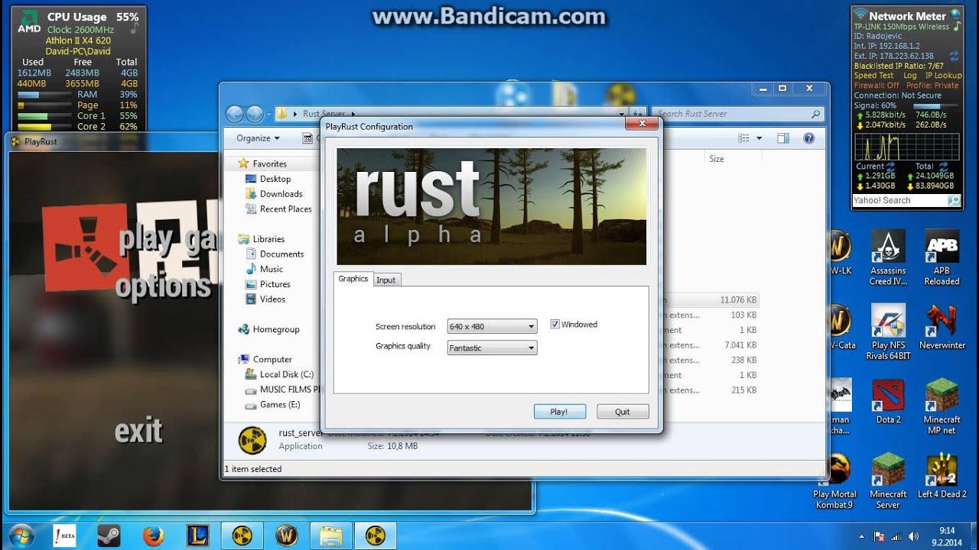Click the BETA app taskbar icon
The width and height of the screenshot is (979, 550).
[x=65, y=535]
